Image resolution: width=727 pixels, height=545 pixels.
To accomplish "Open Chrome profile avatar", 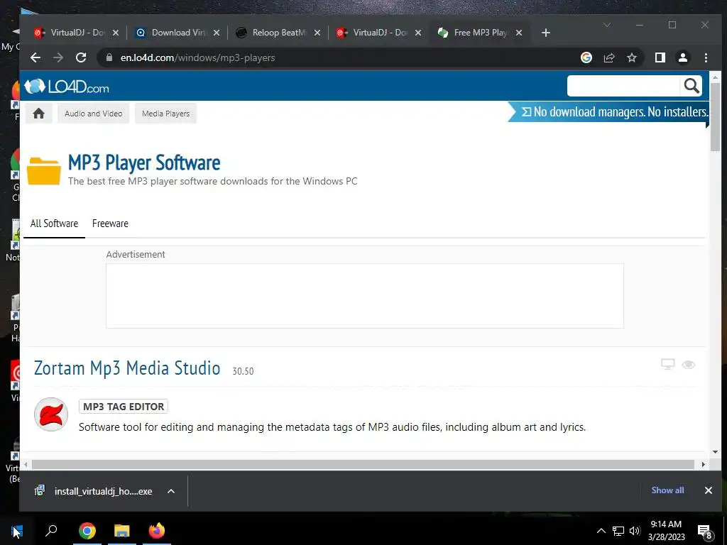I will click(x=682, y=57).
